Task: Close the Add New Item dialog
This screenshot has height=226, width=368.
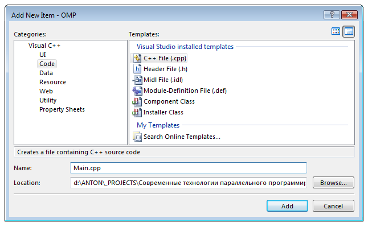Action: click(349, 15)
